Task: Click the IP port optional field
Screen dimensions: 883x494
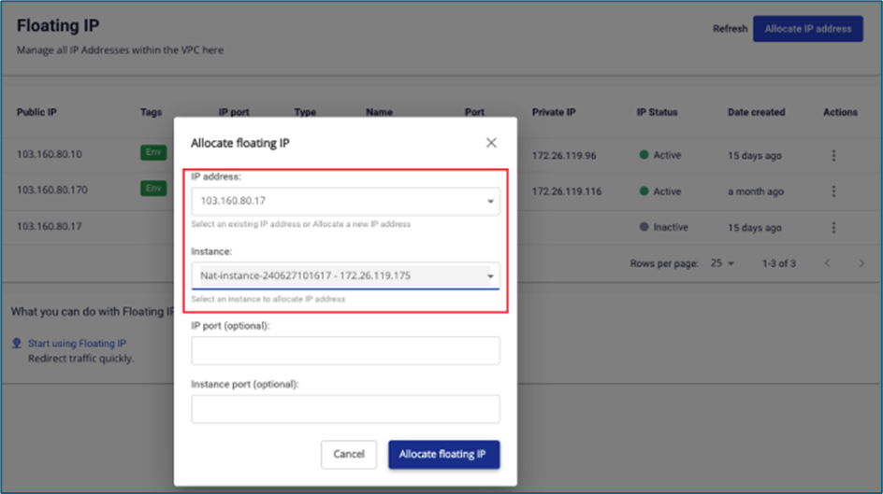Action: tap(345, 351)
